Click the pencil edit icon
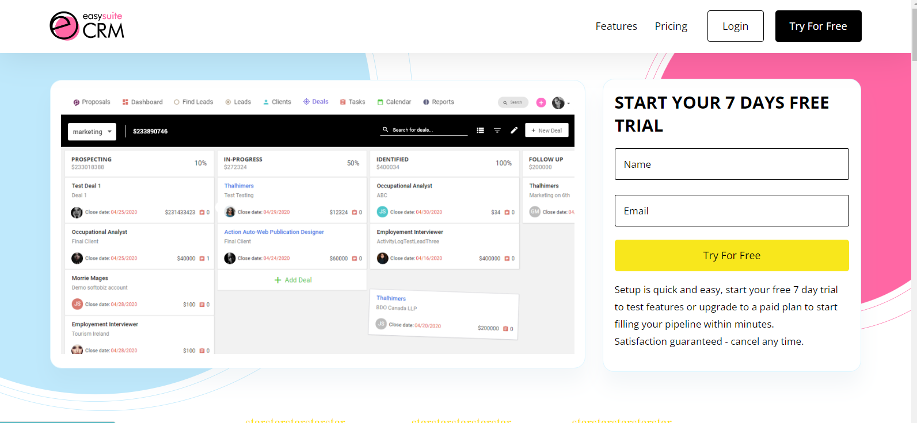The height and width of the screenshot is (423, 917). click(x=514, y=130)
